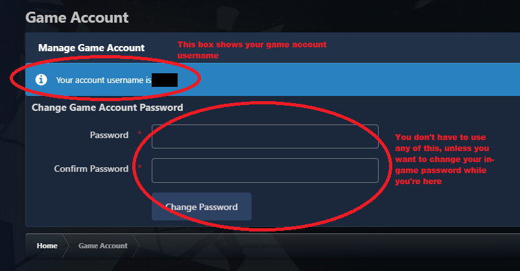Click the Change Game Account Password heading
Viewport: 520px width, 271px height.
[x=108, y=108]
